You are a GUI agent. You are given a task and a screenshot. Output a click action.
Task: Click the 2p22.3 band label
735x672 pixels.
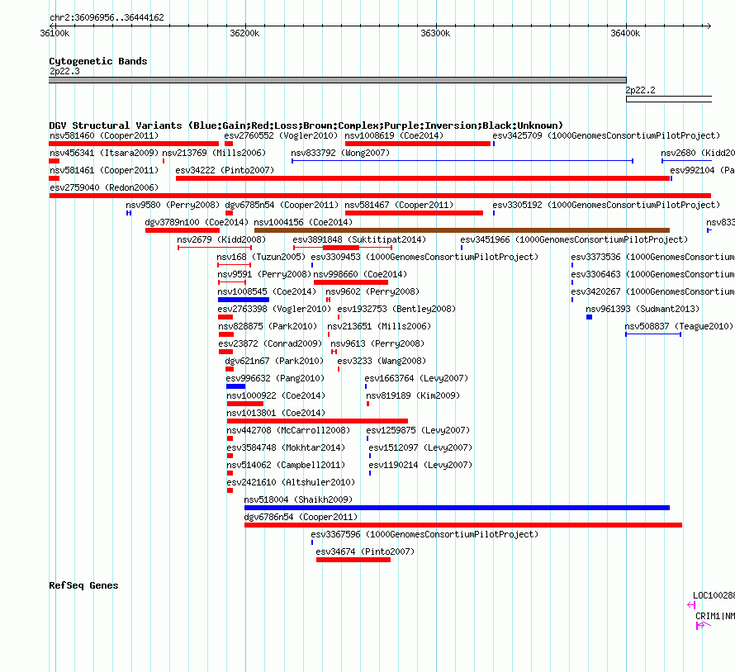(64, 71)
